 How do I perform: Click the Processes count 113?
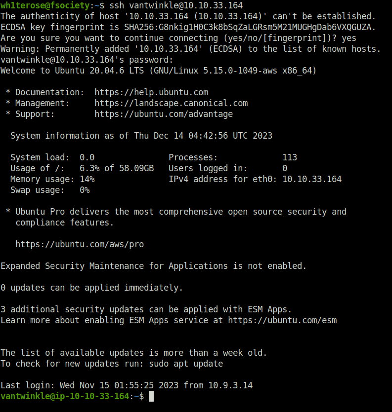pos(290,157)
